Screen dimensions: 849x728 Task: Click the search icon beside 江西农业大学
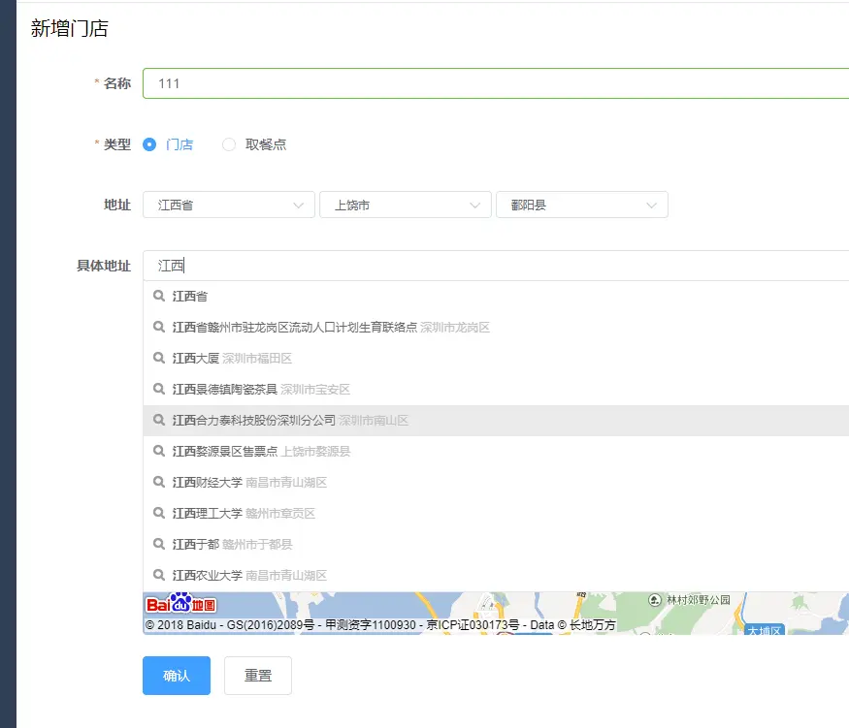(x=158, y=575)
